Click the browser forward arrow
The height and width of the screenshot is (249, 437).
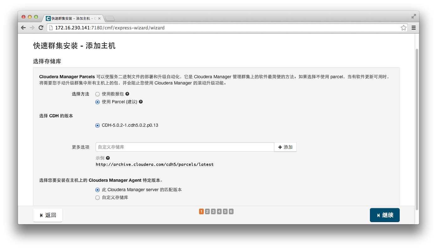point(32,28)
